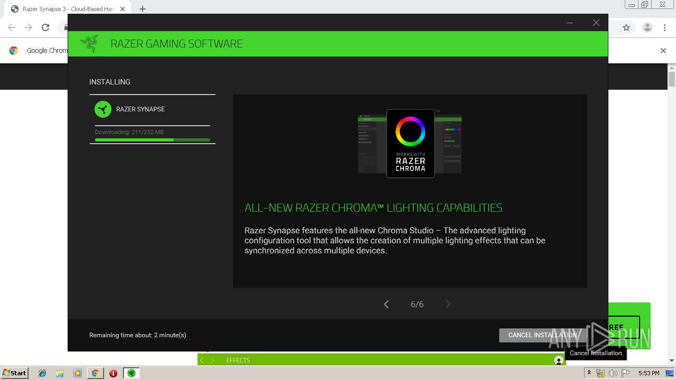
Task: Click the Action Center flag icon
Action: [625, 373]
